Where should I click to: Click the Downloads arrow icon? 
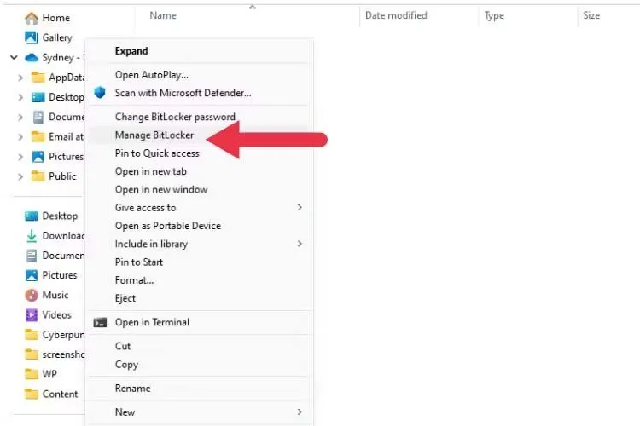[32, 236]
